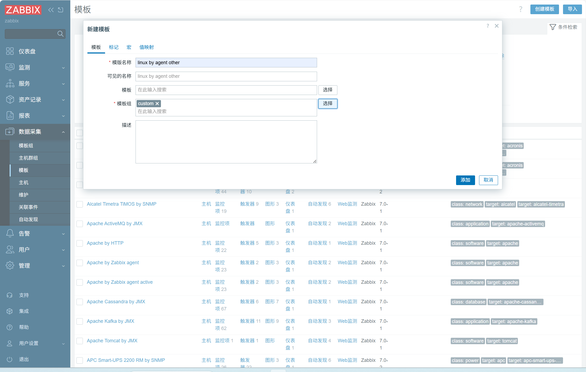Click 选择 button beside 模板 field
The width and height of the screenshot is (586, 372).
click(328, 90)
